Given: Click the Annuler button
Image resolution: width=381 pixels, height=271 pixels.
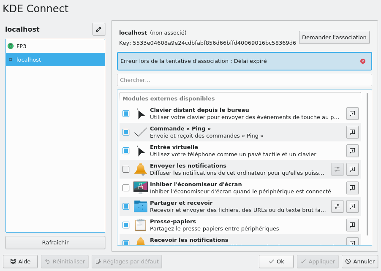Looking at the screenshot, I should coord(360,262).
